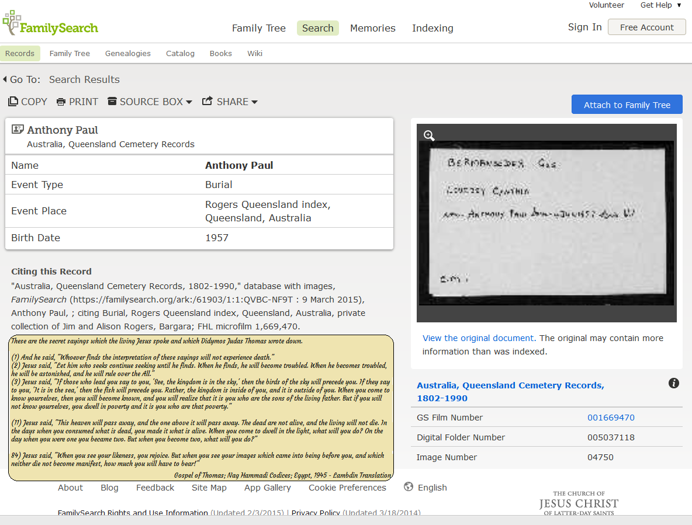Switch to the Records tab
Viewport: 692px width, 525px height.
pos(20,53)
